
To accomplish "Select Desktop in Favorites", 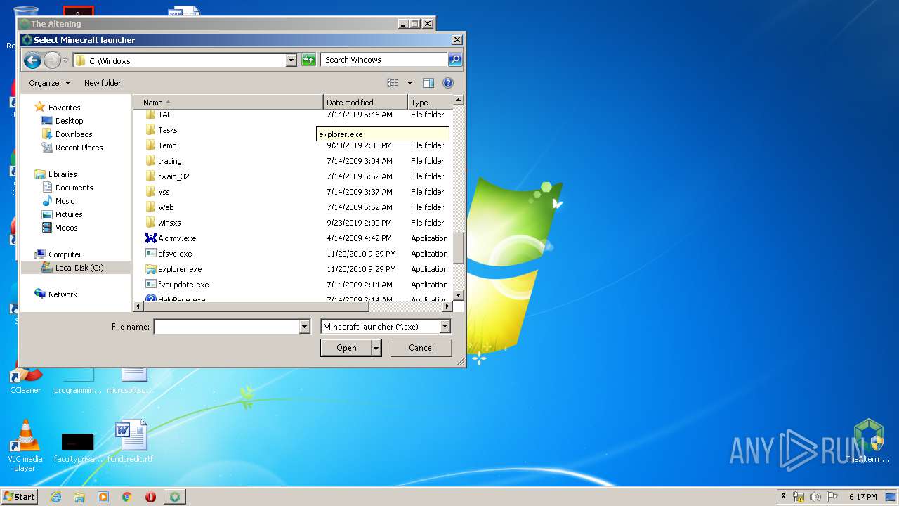I will (69, 121).
